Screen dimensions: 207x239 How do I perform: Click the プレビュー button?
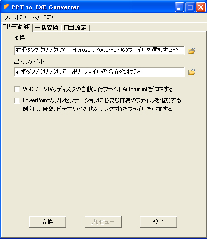(x=103, y=222)
